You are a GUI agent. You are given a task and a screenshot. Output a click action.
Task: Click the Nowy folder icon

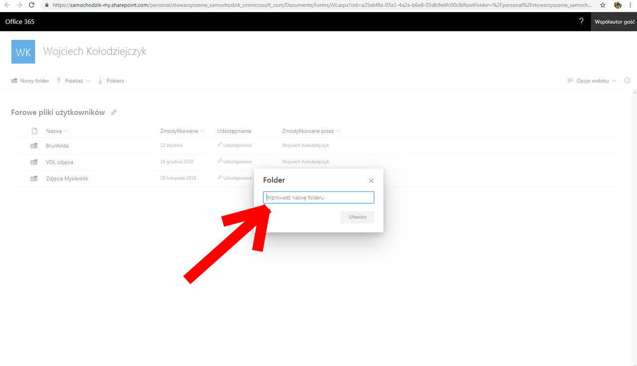[14, 80]
